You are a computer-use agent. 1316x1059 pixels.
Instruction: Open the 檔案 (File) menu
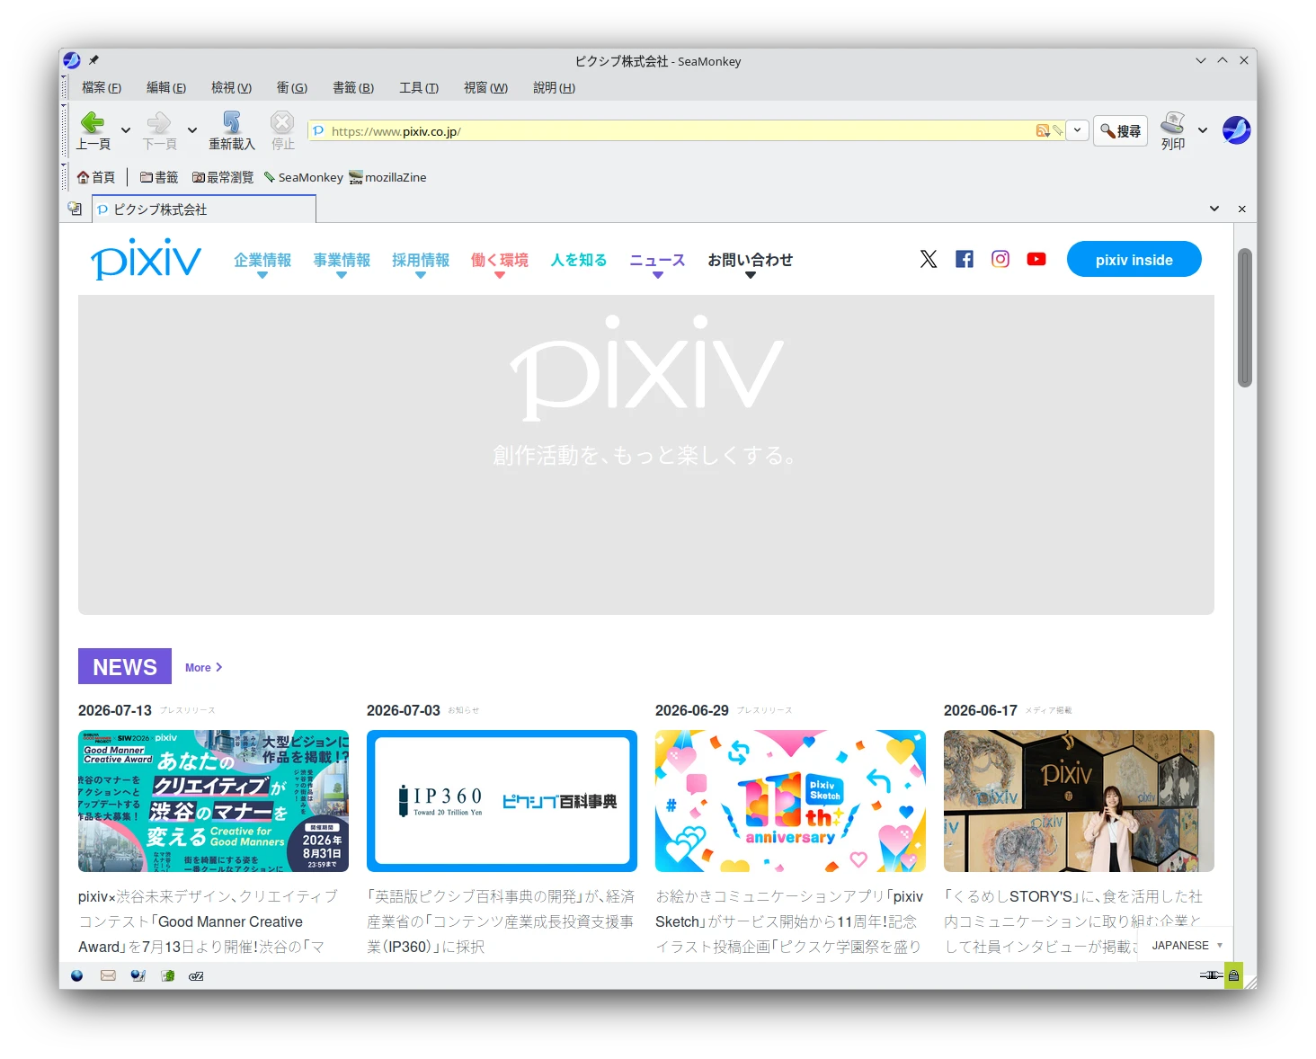[x=101, y=87]
